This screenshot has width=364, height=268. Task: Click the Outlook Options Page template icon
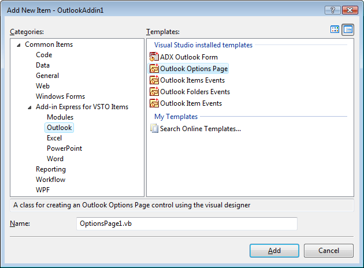[x=154, y=69]
